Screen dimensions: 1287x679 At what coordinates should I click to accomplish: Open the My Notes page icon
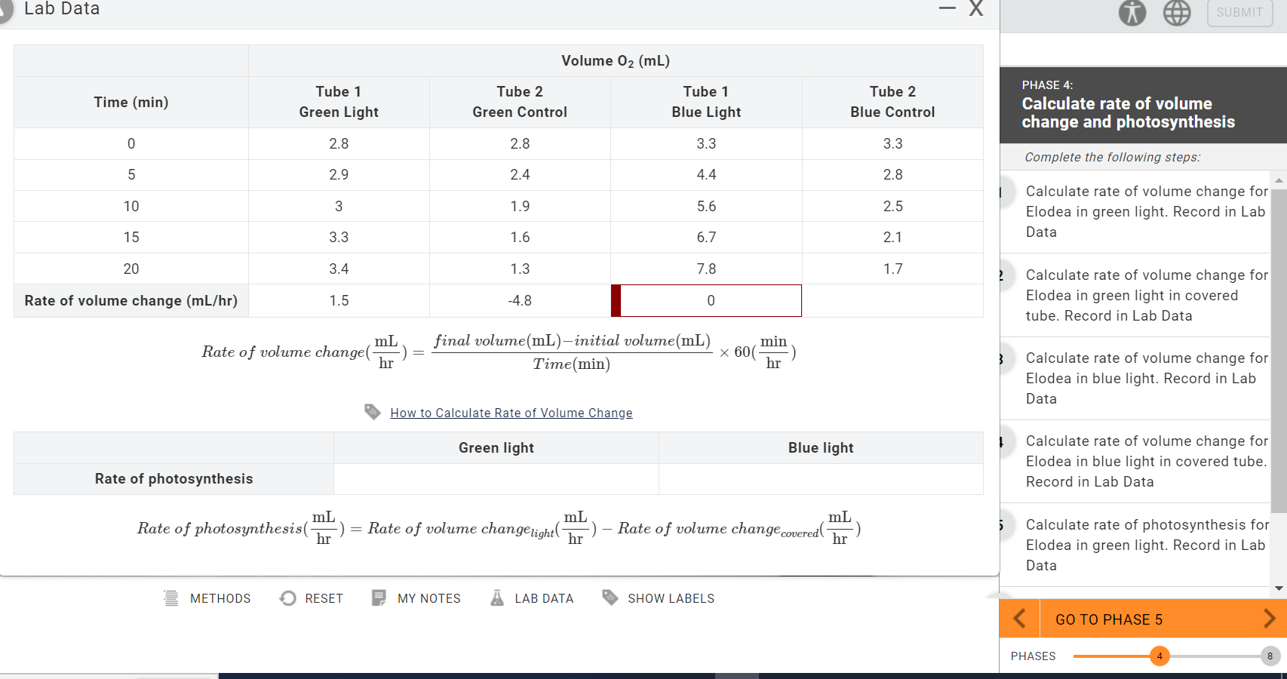click(379, 598)
